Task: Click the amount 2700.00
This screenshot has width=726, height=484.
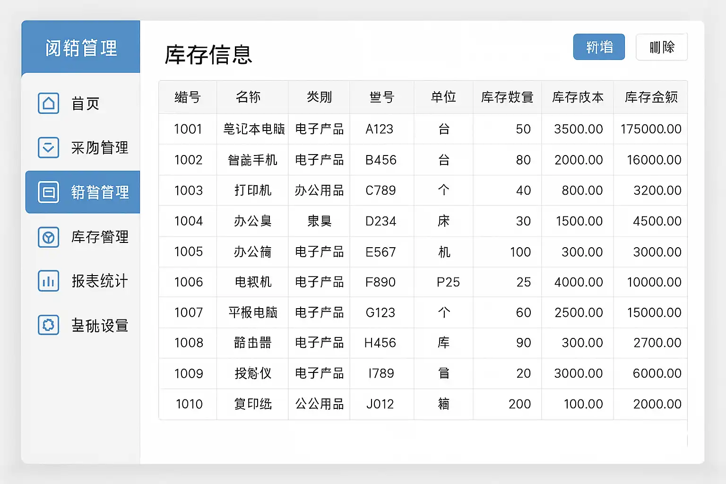Action: 657,343
